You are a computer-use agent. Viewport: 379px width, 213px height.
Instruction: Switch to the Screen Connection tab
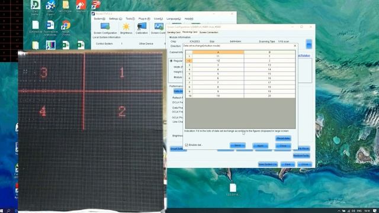pyautogui.click(x=208, y=32)
